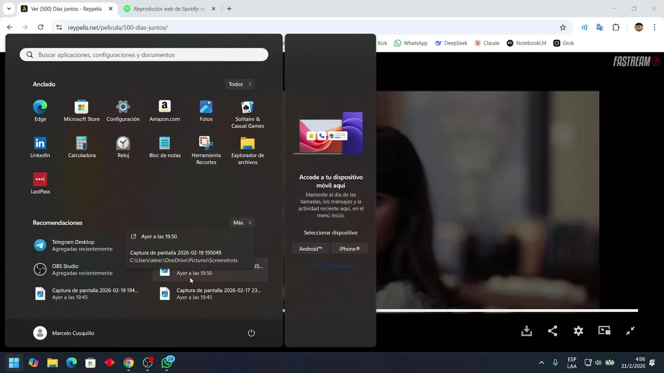
Task: Open NotebookLM bookmark
Action: coord(526,43)
